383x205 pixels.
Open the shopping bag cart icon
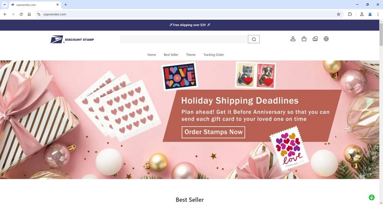pos(304,39)
